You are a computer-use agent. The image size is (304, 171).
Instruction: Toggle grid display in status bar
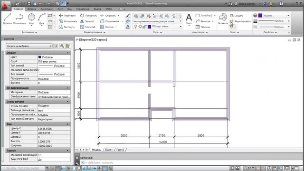pyautogui.click(x=58, y=168)
